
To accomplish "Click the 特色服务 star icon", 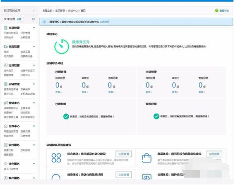I will point(6,164).
